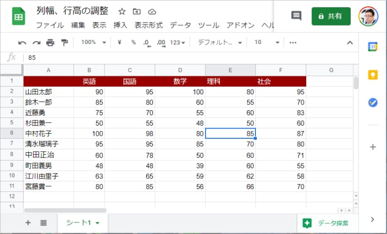Show all sheets list icon
387x234 pixels.
pyautogui.click(x=44, y=223)
